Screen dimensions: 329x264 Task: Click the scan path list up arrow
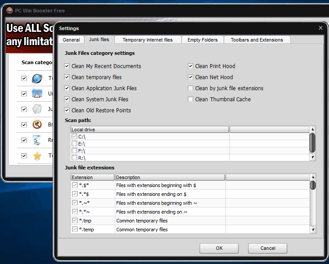313,130
